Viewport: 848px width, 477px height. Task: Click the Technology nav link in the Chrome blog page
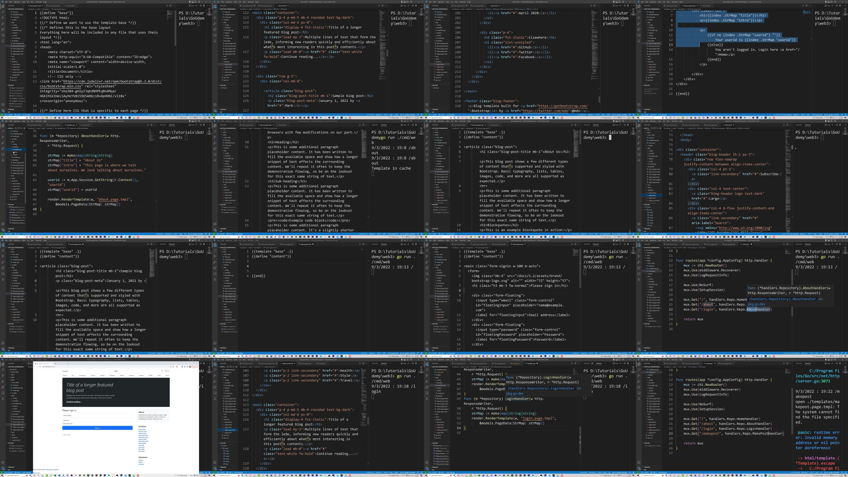[x=83, y=376]
